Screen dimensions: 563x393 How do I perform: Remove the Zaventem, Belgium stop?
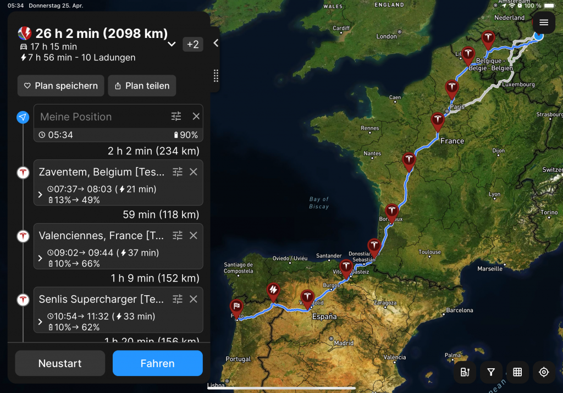pyautogui.click(x=194, y=172)
